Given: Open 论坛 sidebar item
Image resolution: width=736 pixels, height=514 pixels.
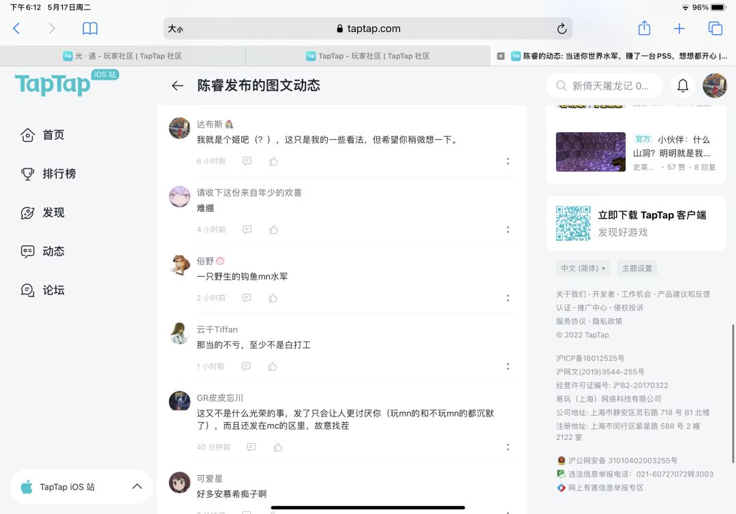Looking at the screenshot, I should [x=42, y=290].
